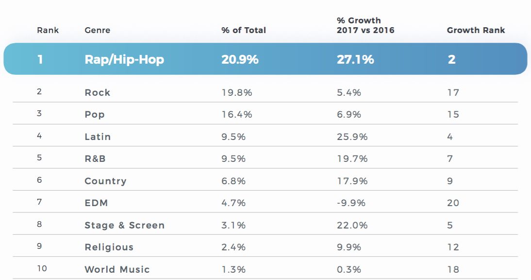The height and width of the screenshot is (280, 531).
Task: Click the Rank column header
Action: click(48, 30)
